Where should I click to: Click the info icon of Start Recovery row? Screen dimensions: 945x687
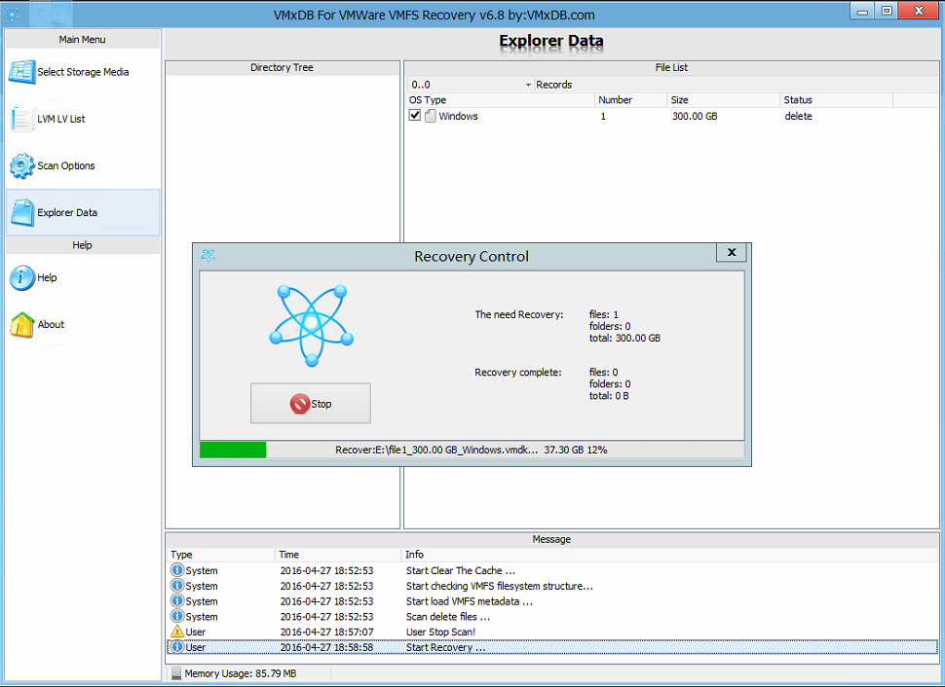point(177,647)
